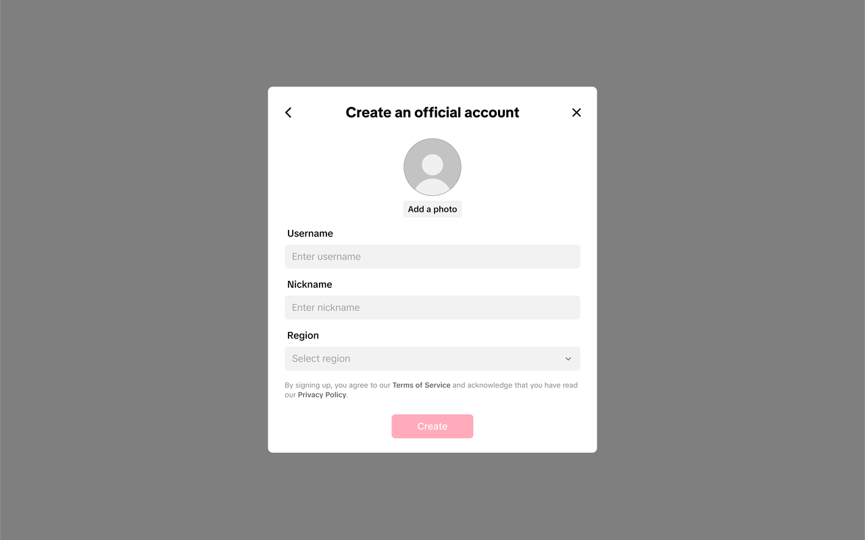Click the dimmed backdrop outside the dialog

[x=135, y=270]
